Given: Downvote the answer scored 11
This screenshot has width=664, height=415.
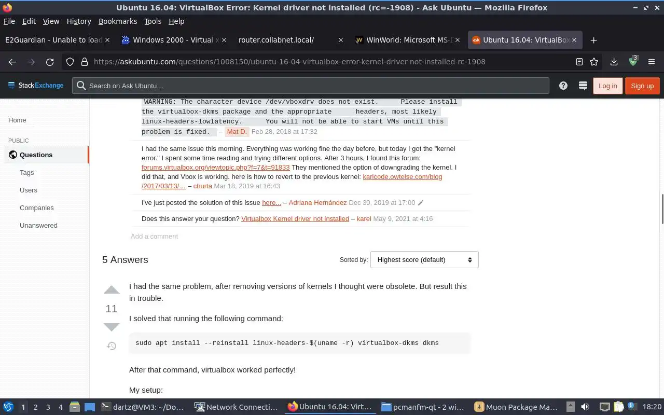Looking at the screenshot, I should (112, 327).
